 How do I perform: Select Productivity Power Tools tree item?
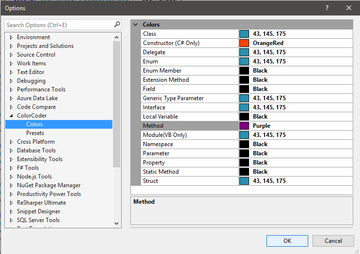coord(49,194)
